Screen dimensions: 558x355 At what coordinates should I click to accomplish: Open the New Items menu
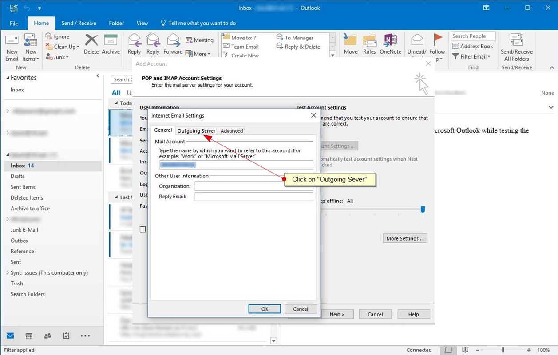tap(31, 48)
